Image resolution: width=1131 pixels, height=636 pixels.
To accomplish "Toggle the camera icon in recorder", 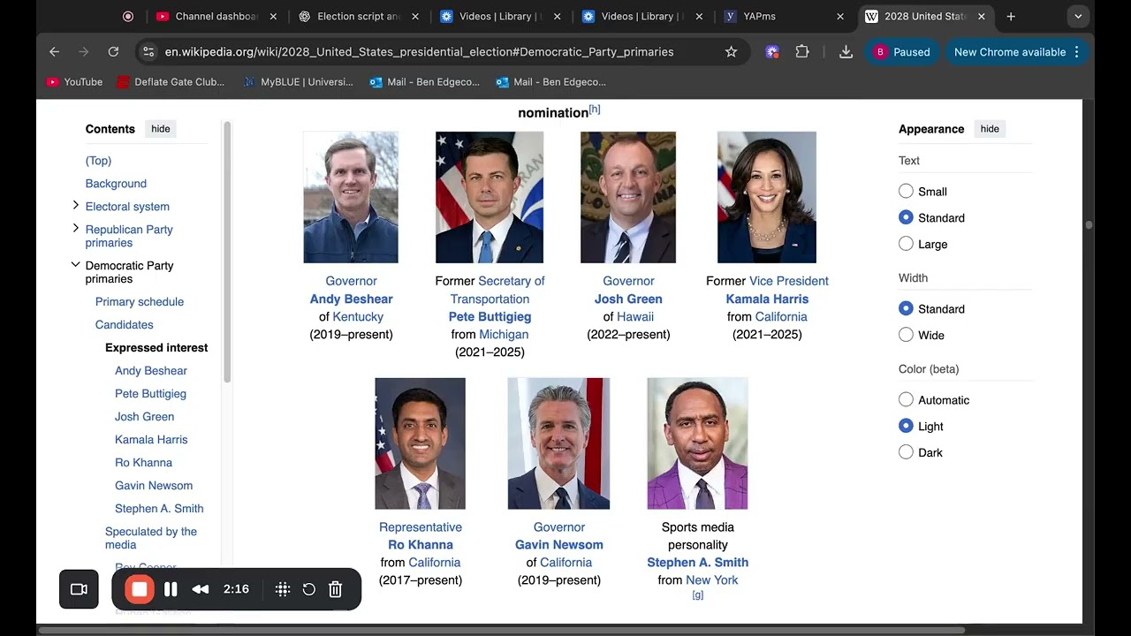I will click(79, 589).
